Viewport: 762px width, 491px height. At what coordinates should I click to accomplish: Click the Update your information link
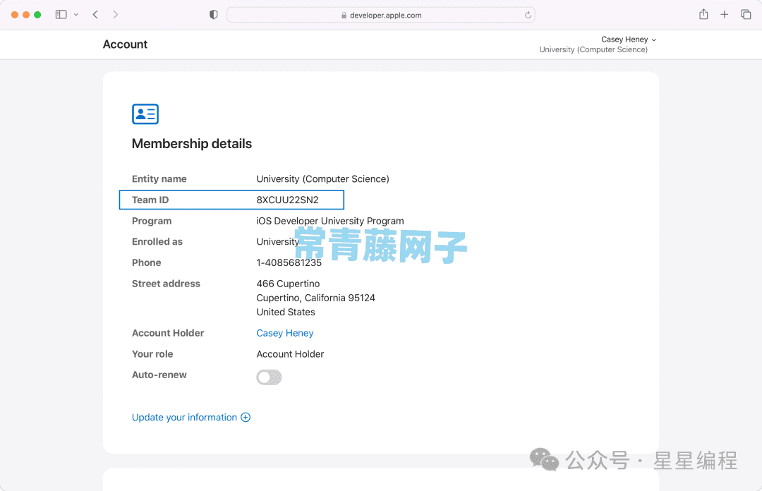click(x=184, y=417)
